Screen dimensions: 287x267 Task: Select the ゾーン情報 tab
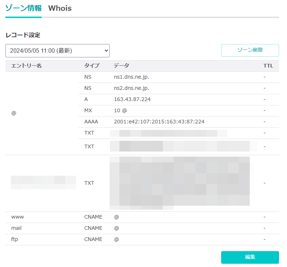pos(24,8)
